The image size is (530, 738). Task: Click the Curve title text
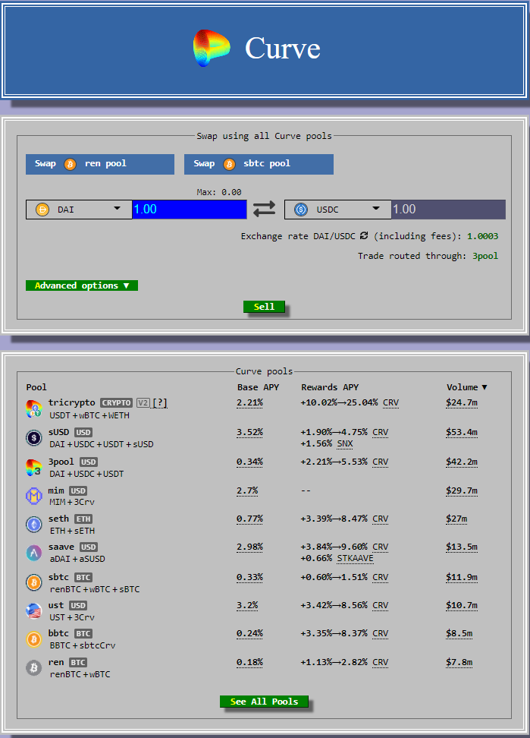click(283, 48)
